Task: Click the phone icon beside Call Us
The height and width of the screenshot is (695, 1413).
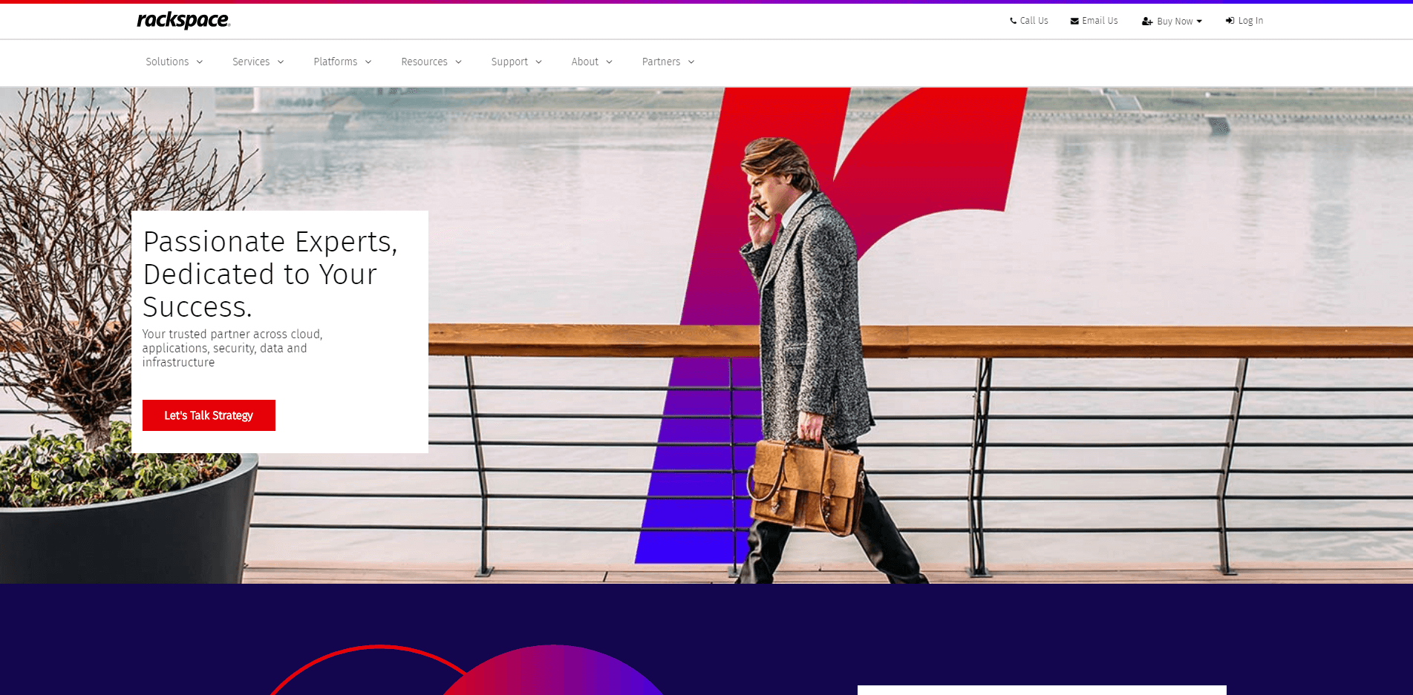Action: coord(1013,21)
